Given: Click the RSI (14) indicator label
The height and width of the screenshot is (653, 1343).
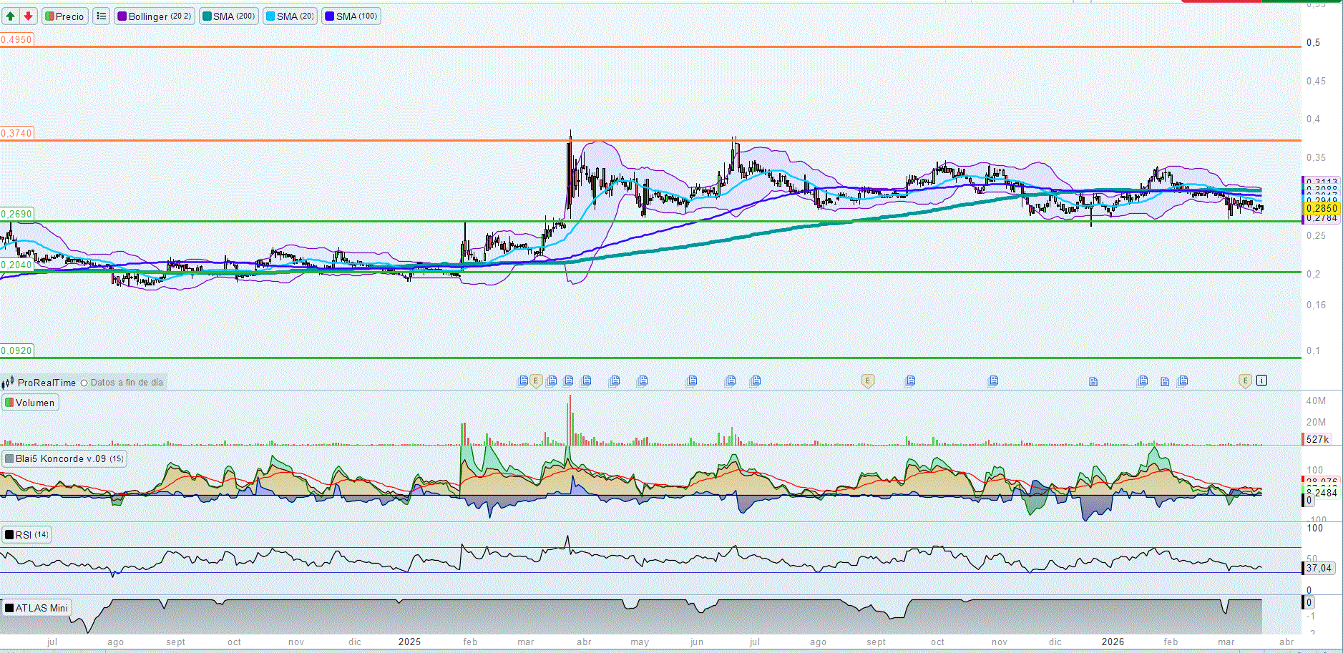Looking at the screenshot, I should (27, 534).
